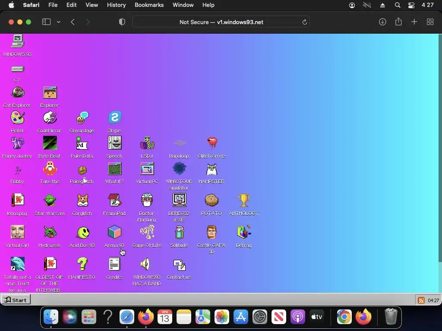Screen dimensions: 442x331
Task: Open OLDEST GIF OF THE INTERWEB
Action: click(50, 264)
